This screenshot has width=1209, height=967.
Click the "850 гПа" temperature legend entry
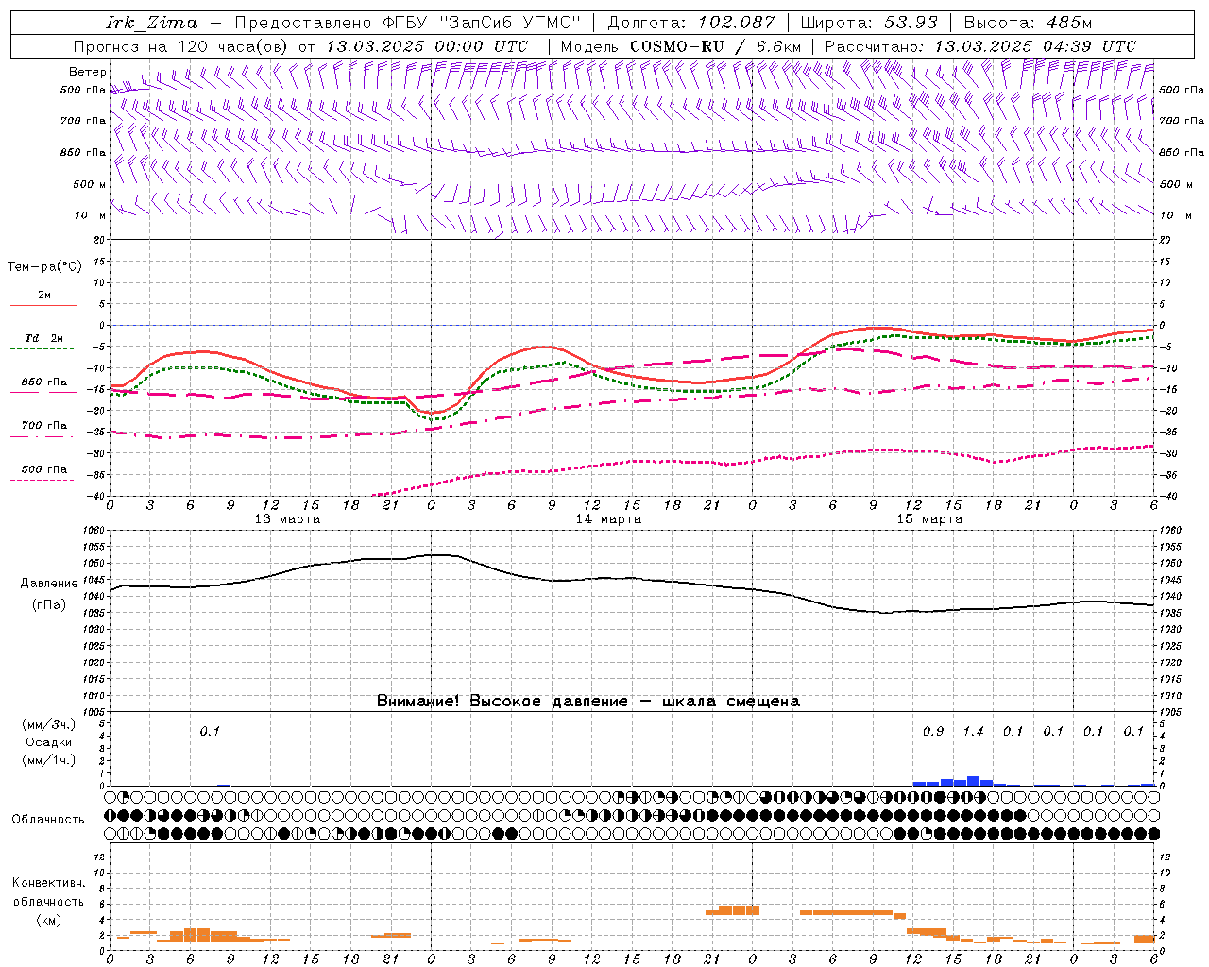click(43, 382)
